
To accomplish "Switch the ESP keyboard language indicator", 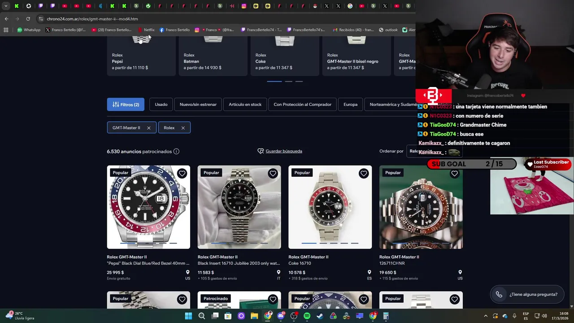I will 526,316.
